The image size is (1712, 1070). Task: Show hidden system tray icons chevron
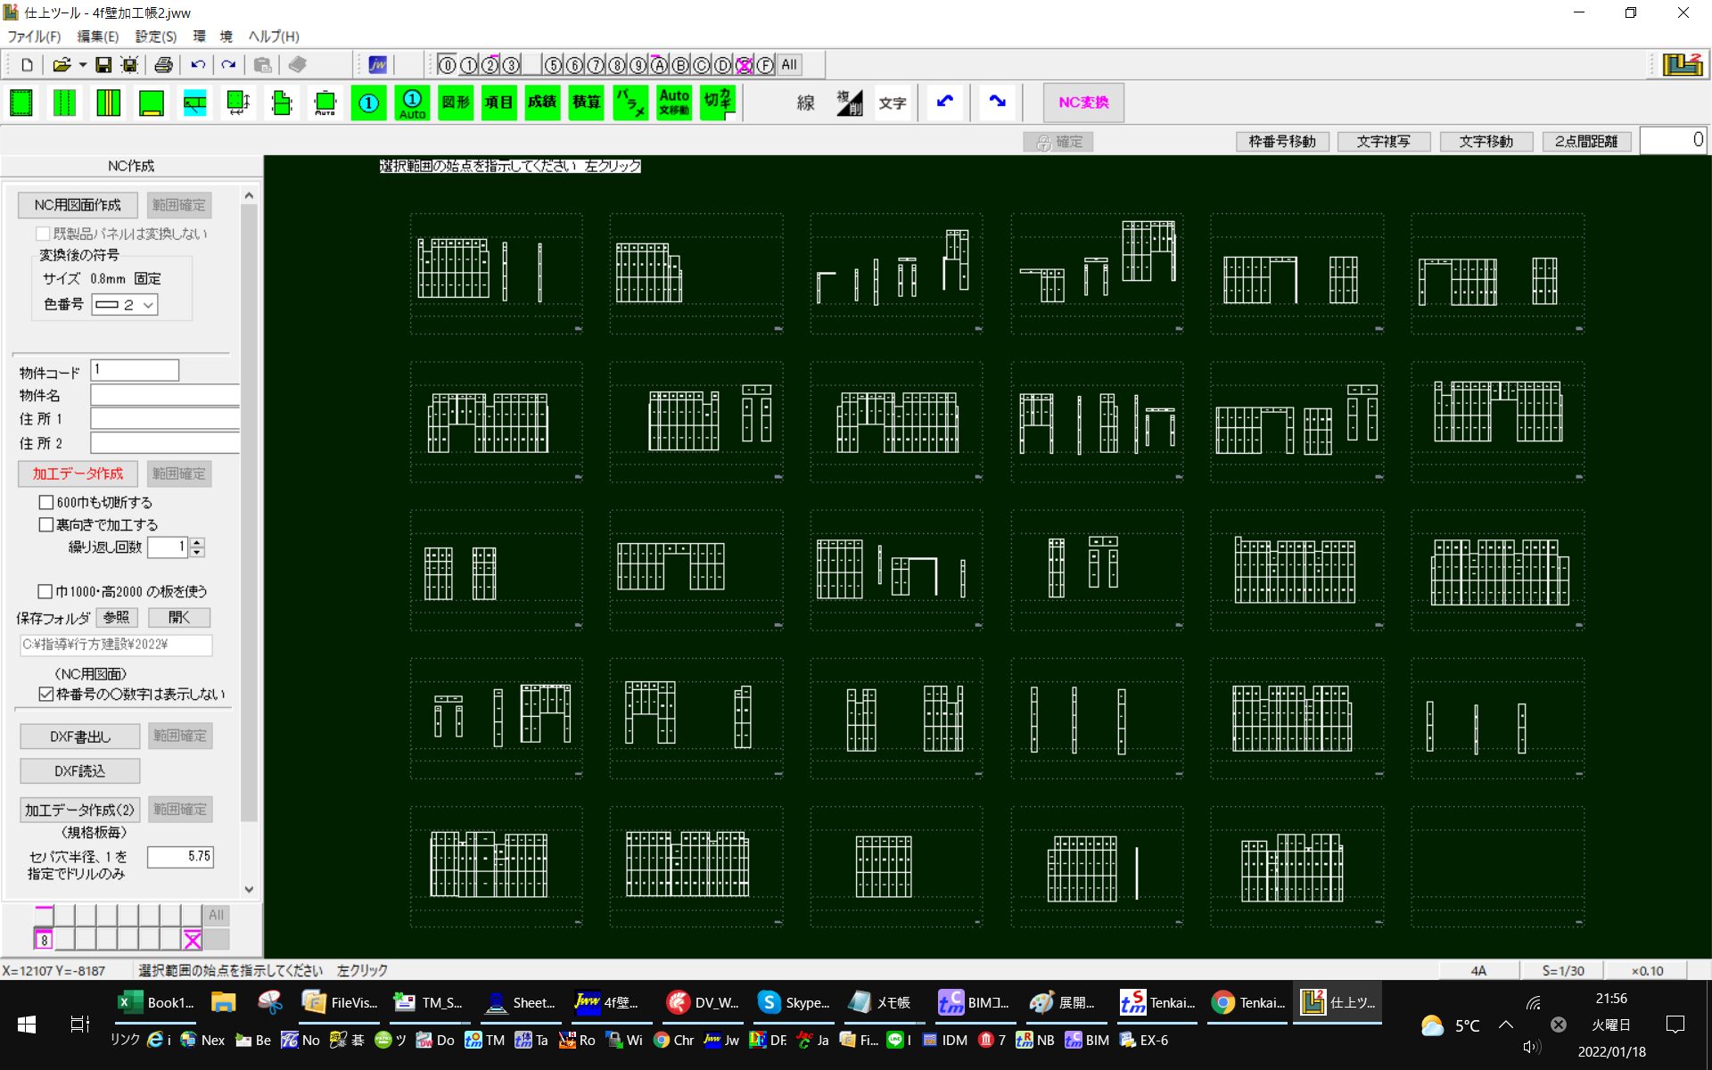point(1506,1025)
